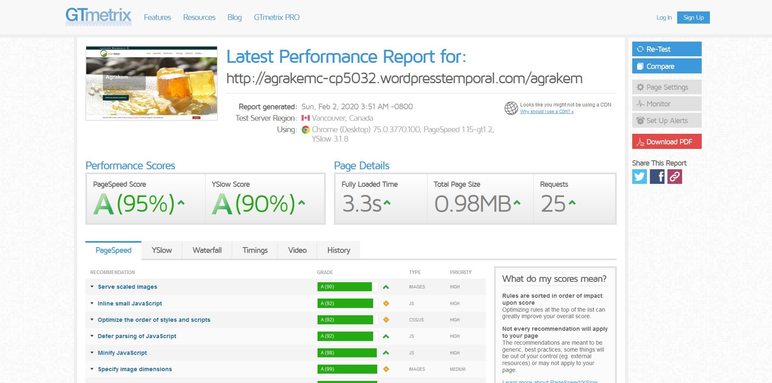The height and width of the screenshot is (383, 772).
Task: Click the TYPE column header
Action: (415, 272)
